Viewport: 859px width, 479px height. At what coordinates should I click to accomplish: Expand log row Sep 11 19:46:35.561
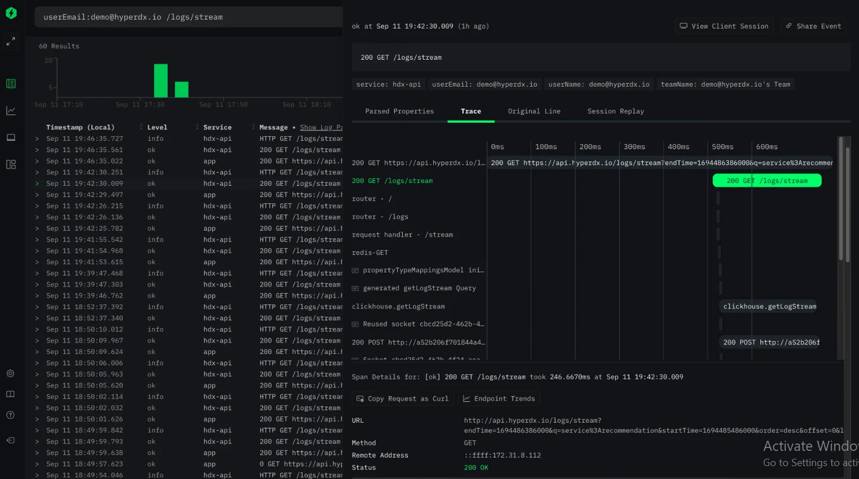37,150
